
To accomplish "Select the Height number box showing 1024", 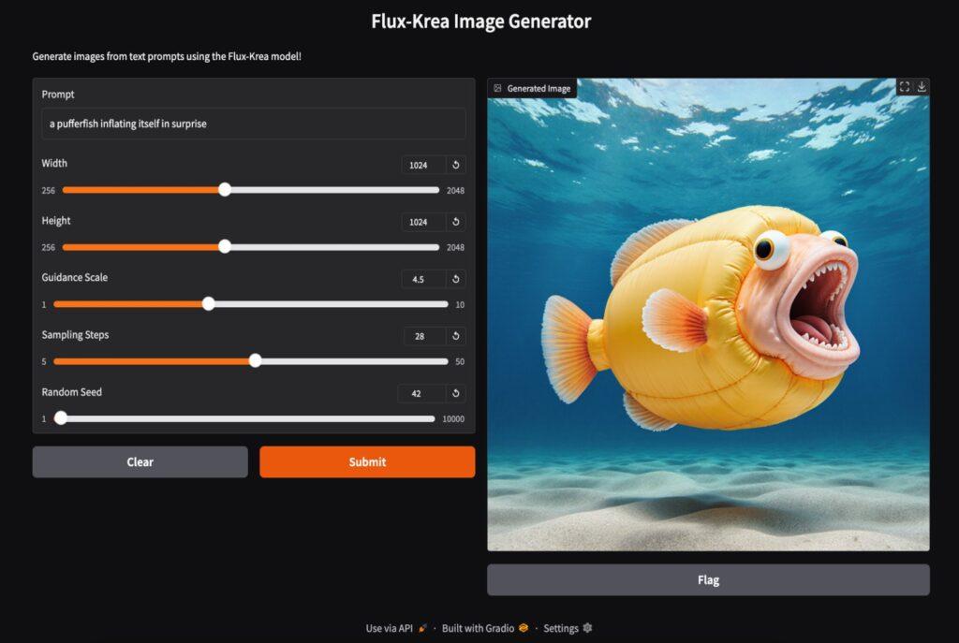I will click(423, 222).
